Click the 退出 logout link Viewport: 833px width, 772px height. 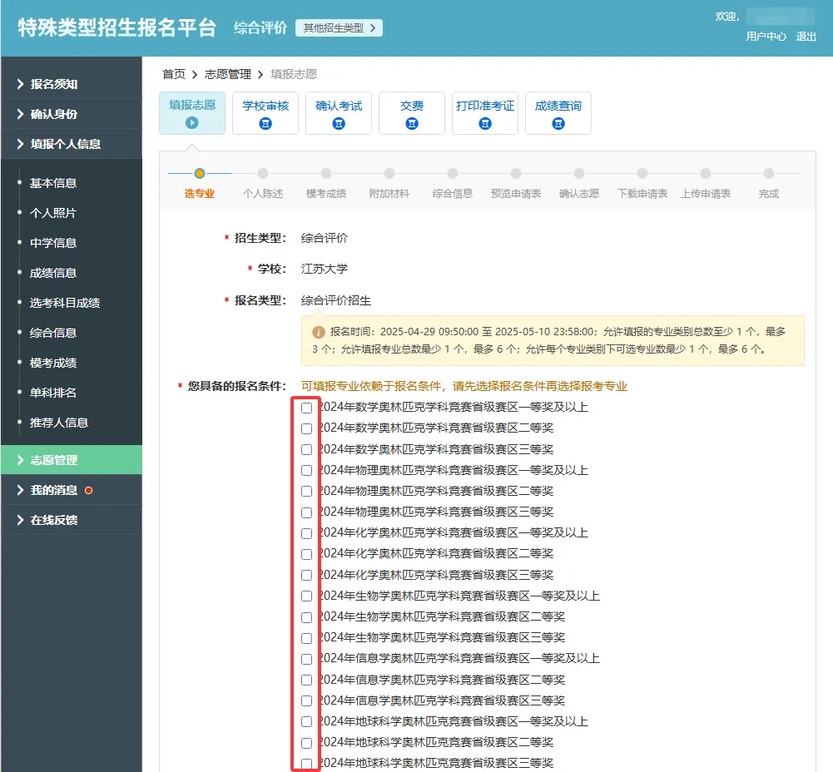tap(806, 37)
